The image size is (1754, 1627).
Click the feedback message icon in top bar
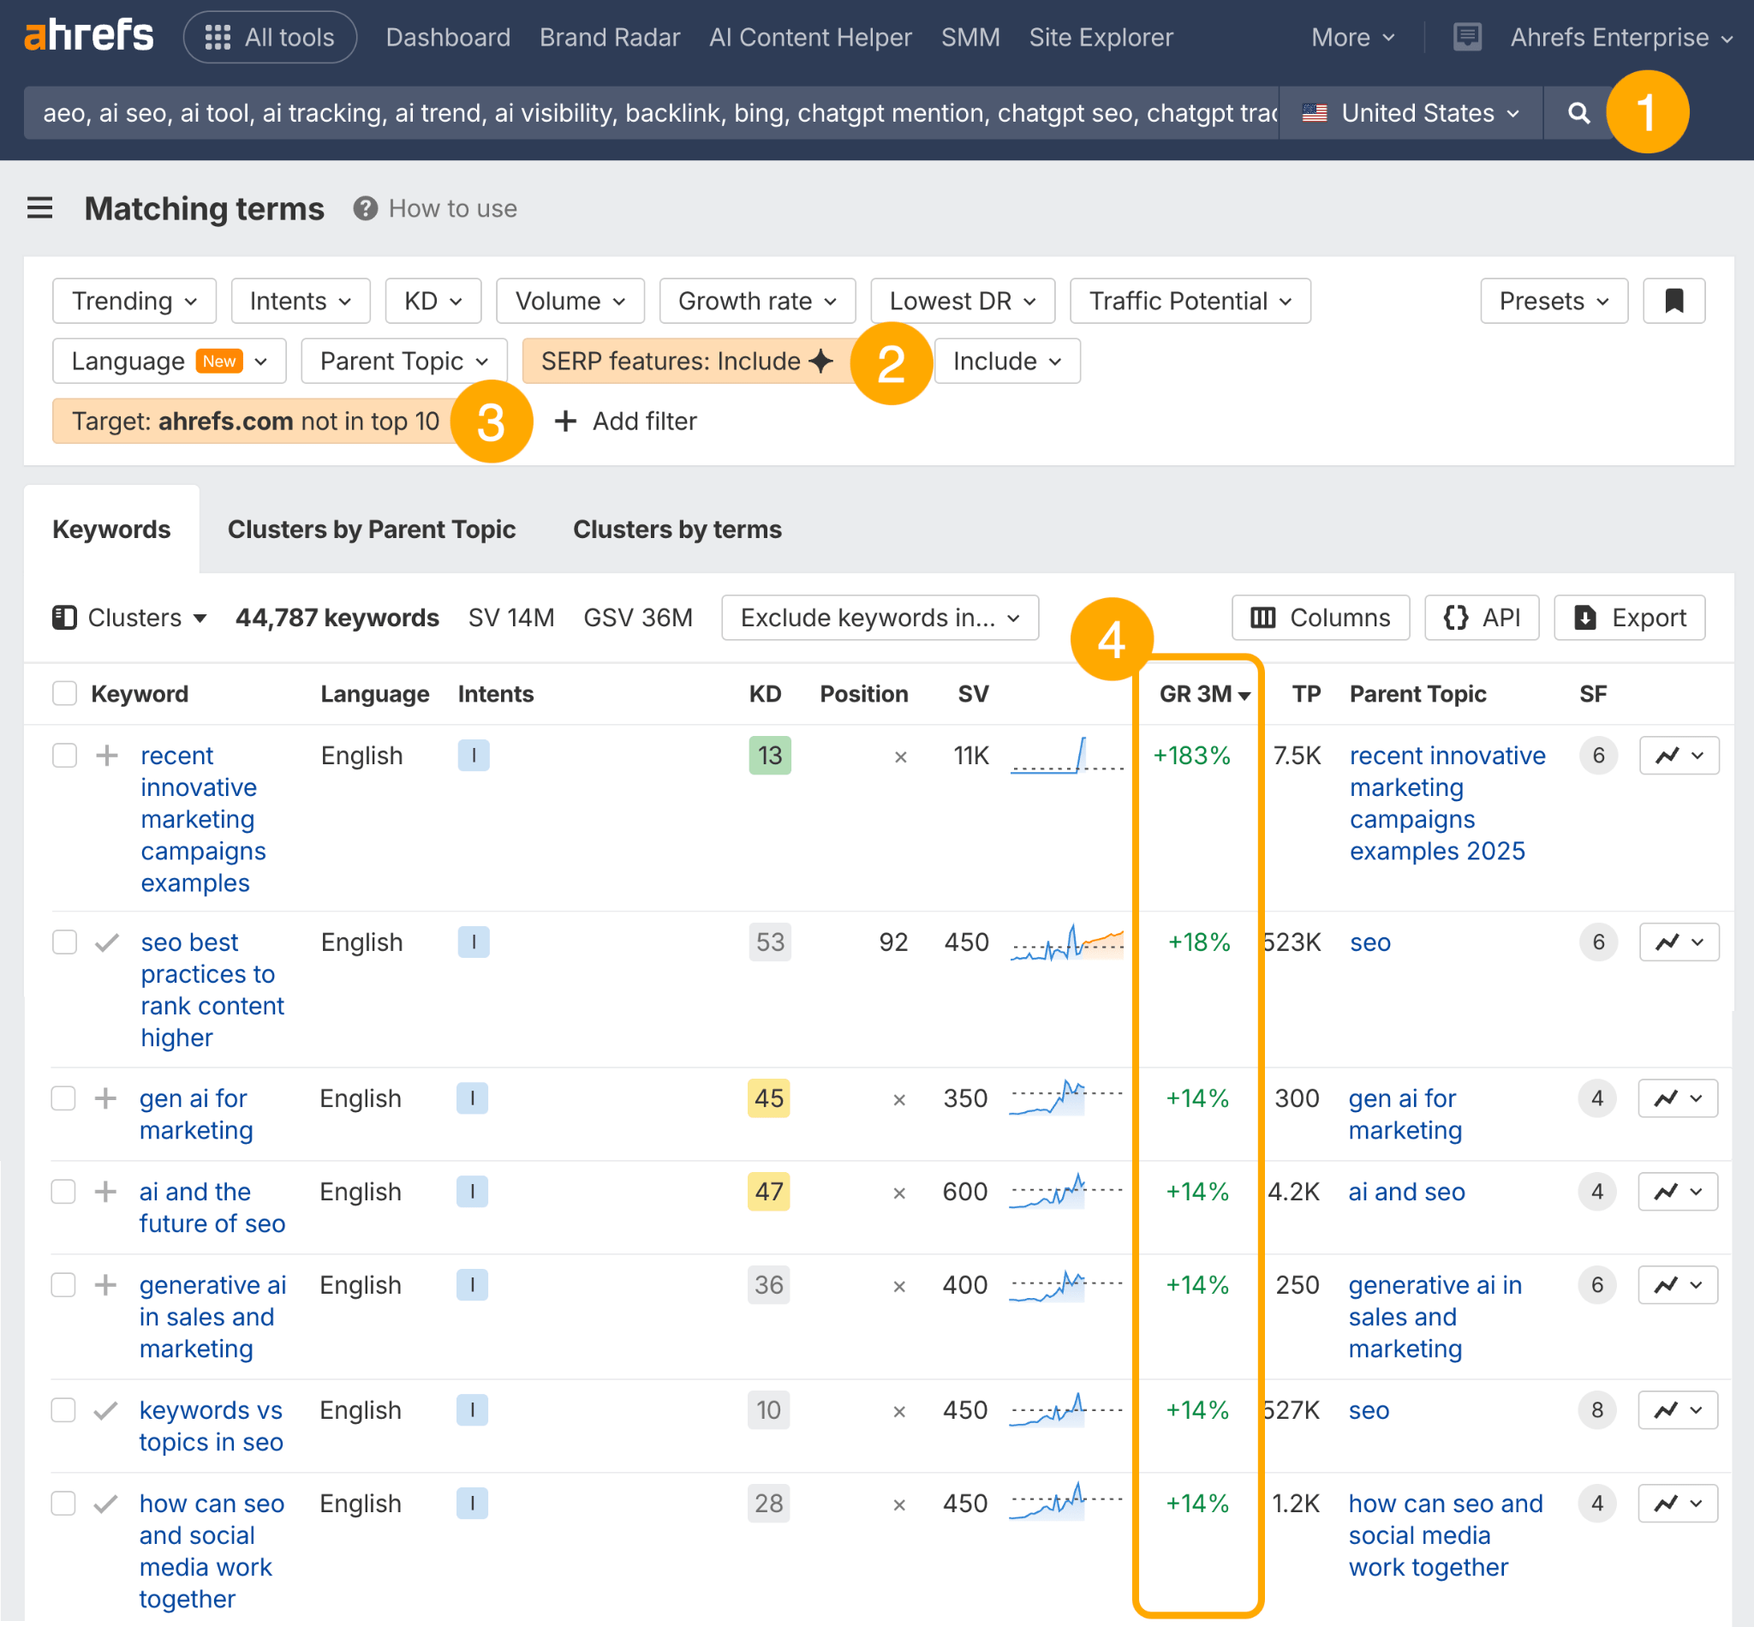(1466, 37)
